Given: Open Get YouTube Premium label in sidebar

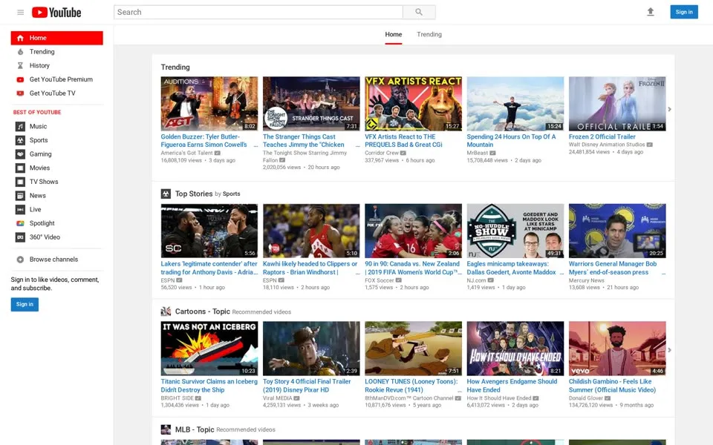Looking at the screenshot, I should pos(61,79).
